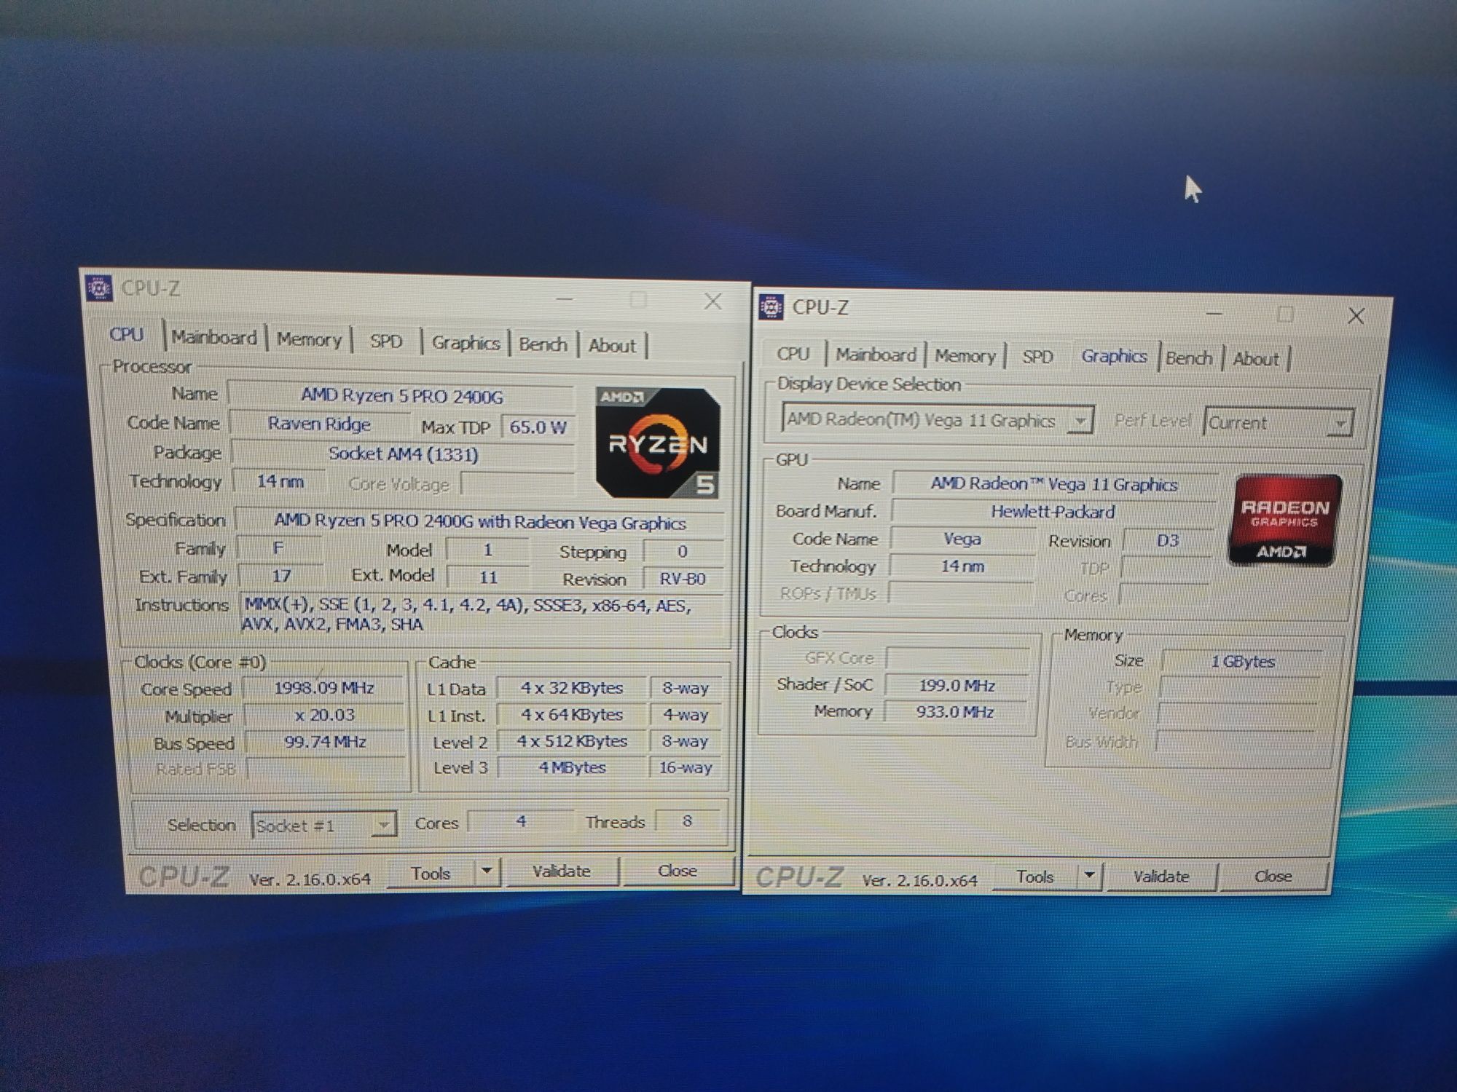This screenshot has height=1092, width=1457.
Task: Click GPU name AMD Radeon Vega 11 Graphics
Action: pos(1054,484)
